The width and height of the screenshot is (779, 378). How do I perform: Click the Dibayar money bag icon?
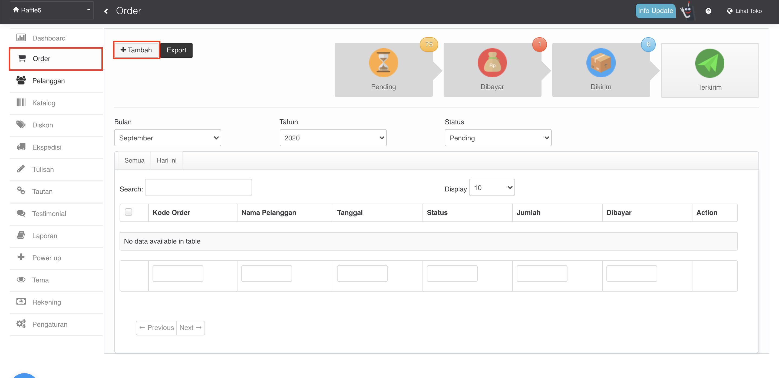pos(492,63)
